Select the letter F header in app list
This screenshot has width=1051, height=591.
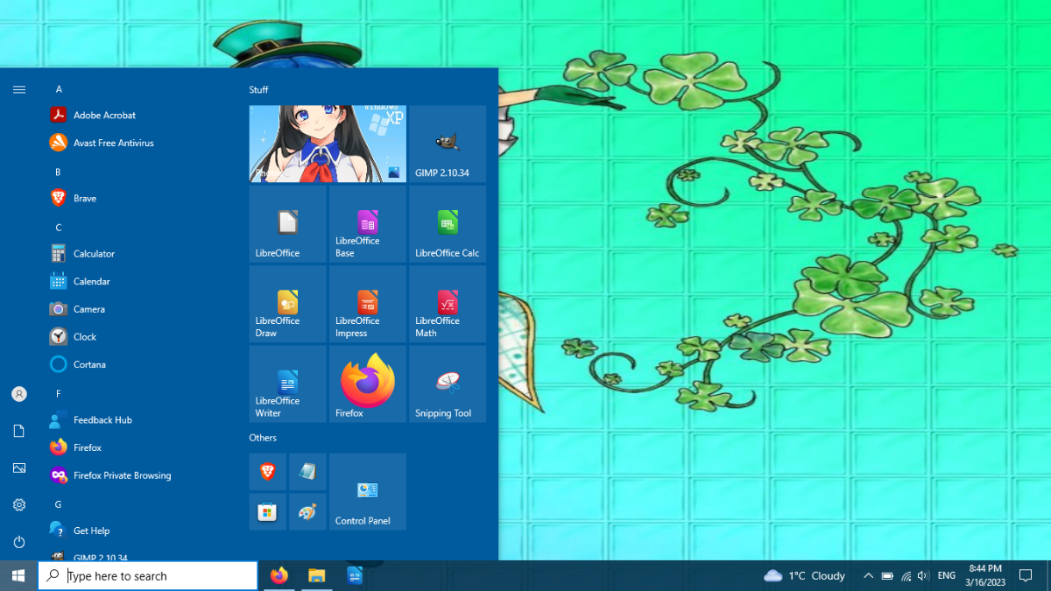click(58, 394)
